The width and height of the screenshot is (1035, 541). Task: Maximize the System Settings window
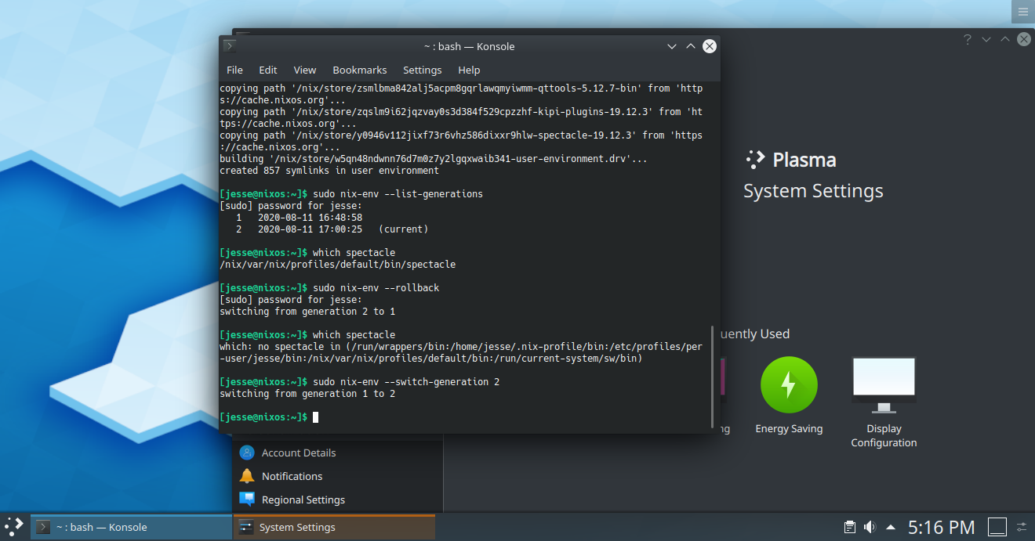tap(1005, 39)
